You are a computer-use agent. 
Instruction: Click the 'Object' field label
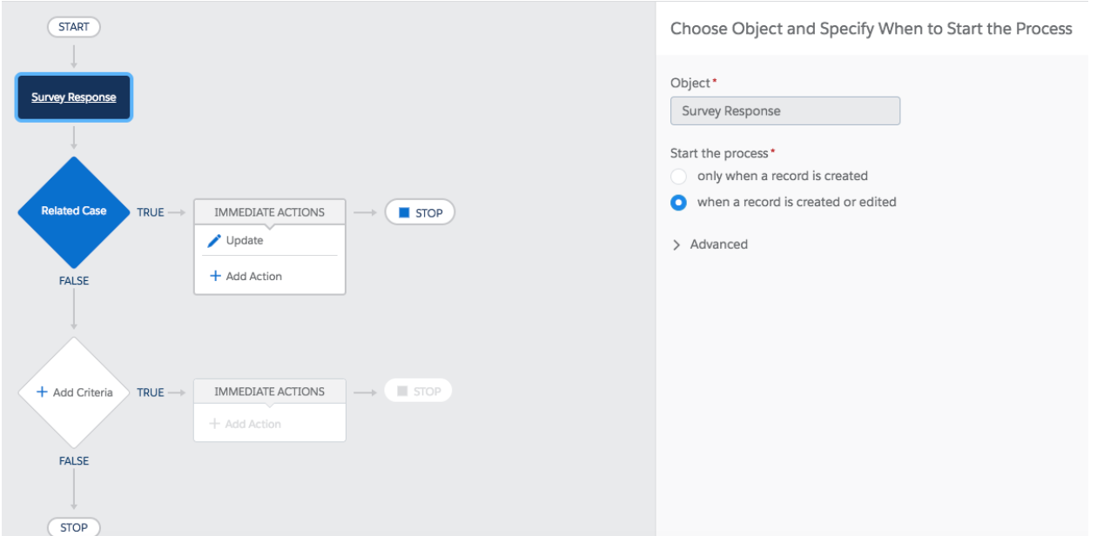pos(690,83)
